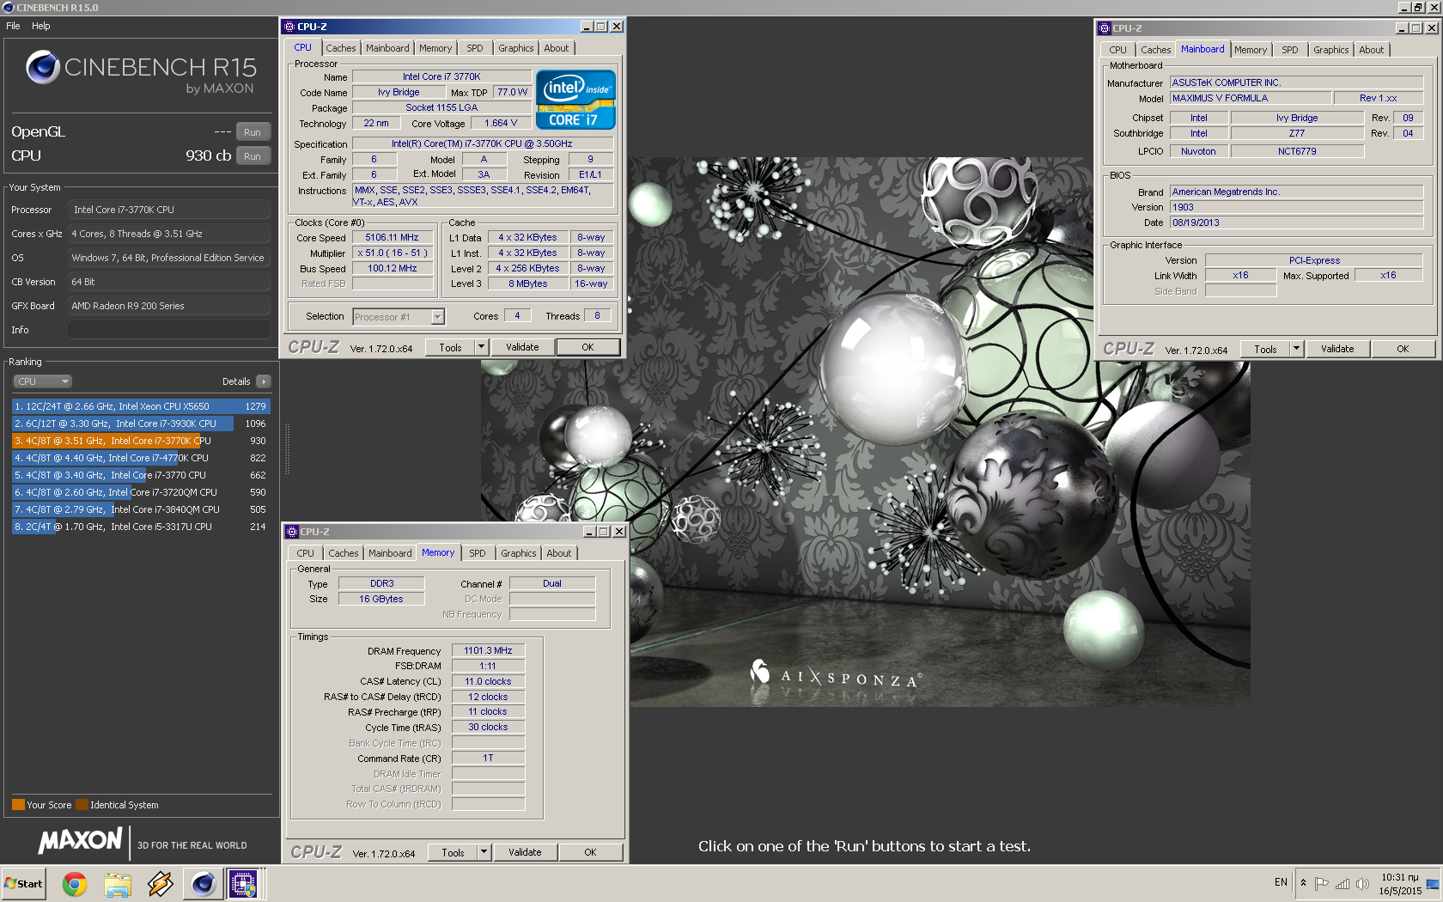Click the BIOS Version 1903 field
This screenshot has width=1443, height=902.
(1296, 207)
